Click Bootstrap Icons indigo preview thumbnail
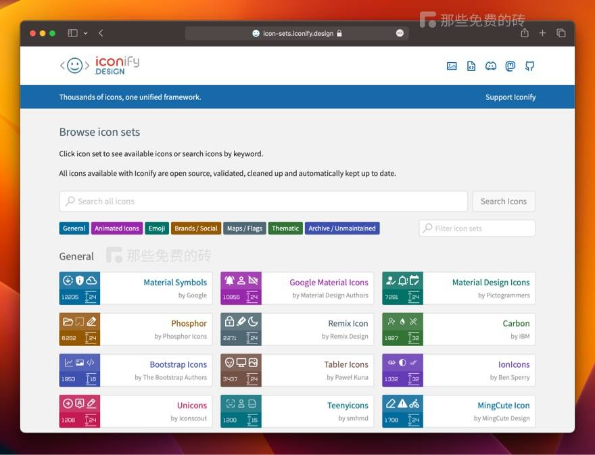This screenshot has width=595, height=455. click(x=80, y=370)
